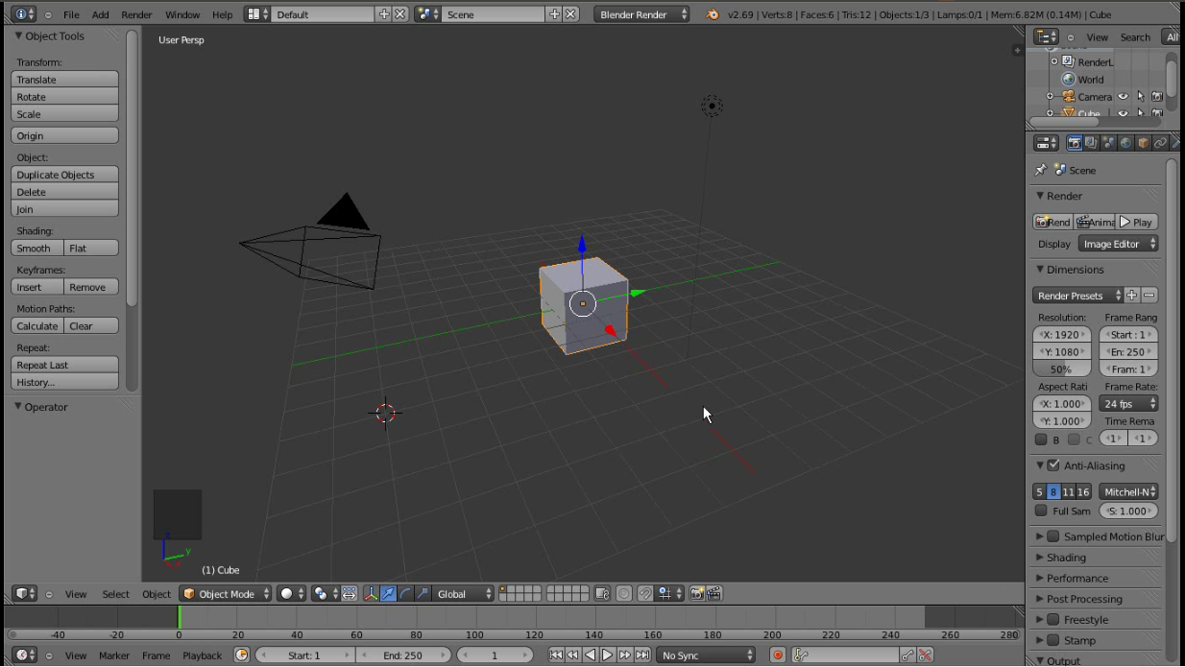Toggle the Full Sample checkbox
Screen dimensions: 1185x667
tap(1041, 512)
